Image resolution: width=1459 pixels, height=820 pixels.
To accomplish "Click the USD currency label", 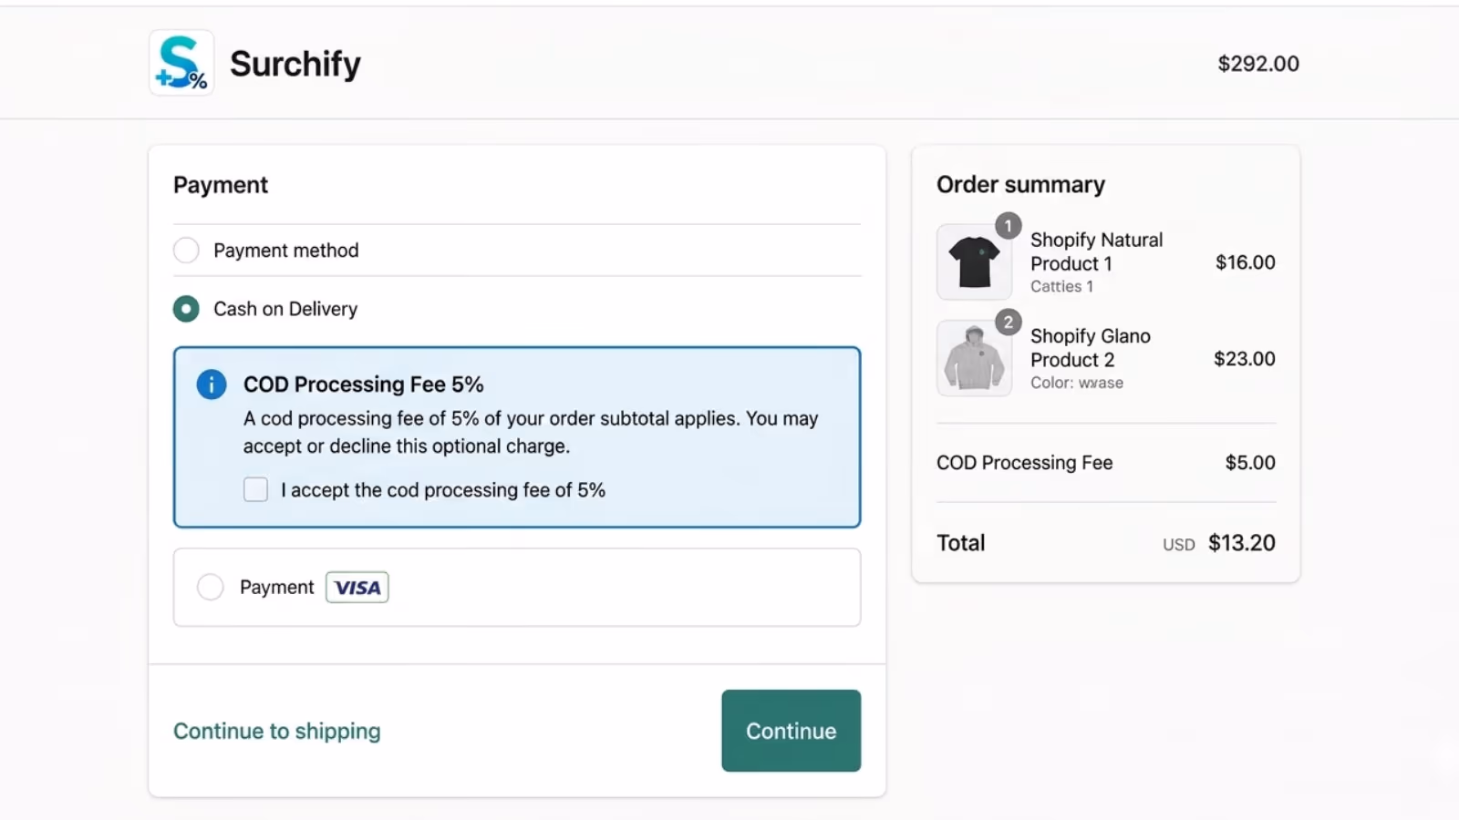I will click(x=1179, y=545).
